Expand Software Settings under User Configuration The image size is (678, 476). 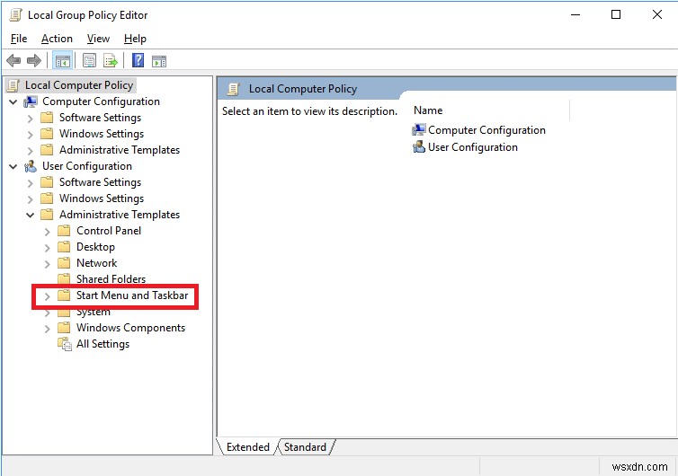click(x=30, y=183)
